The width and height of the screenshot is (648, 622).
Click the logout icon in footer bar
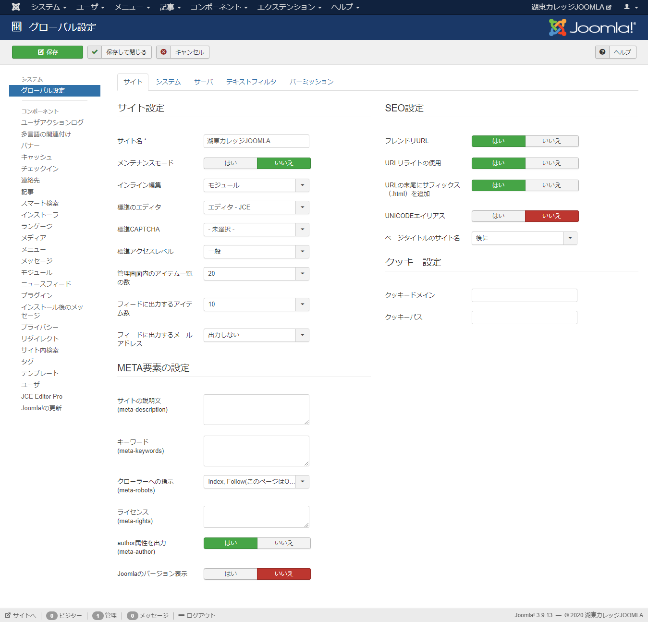tap(182, 615)
